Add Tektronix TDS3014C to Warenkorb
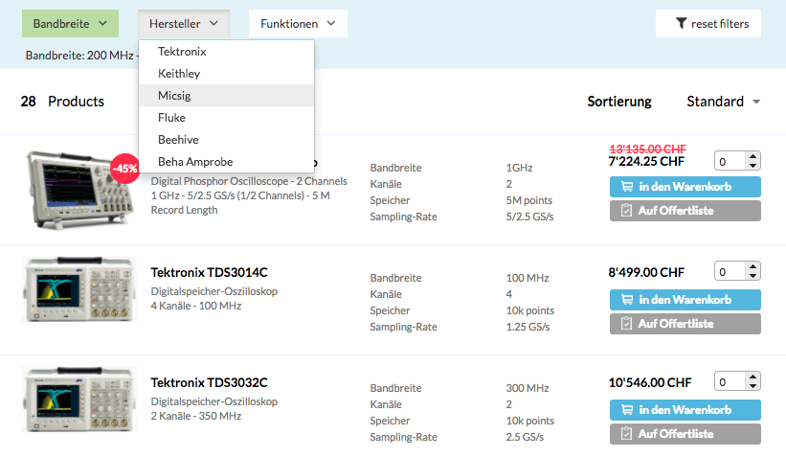786x458 pixels. (685, 300)
